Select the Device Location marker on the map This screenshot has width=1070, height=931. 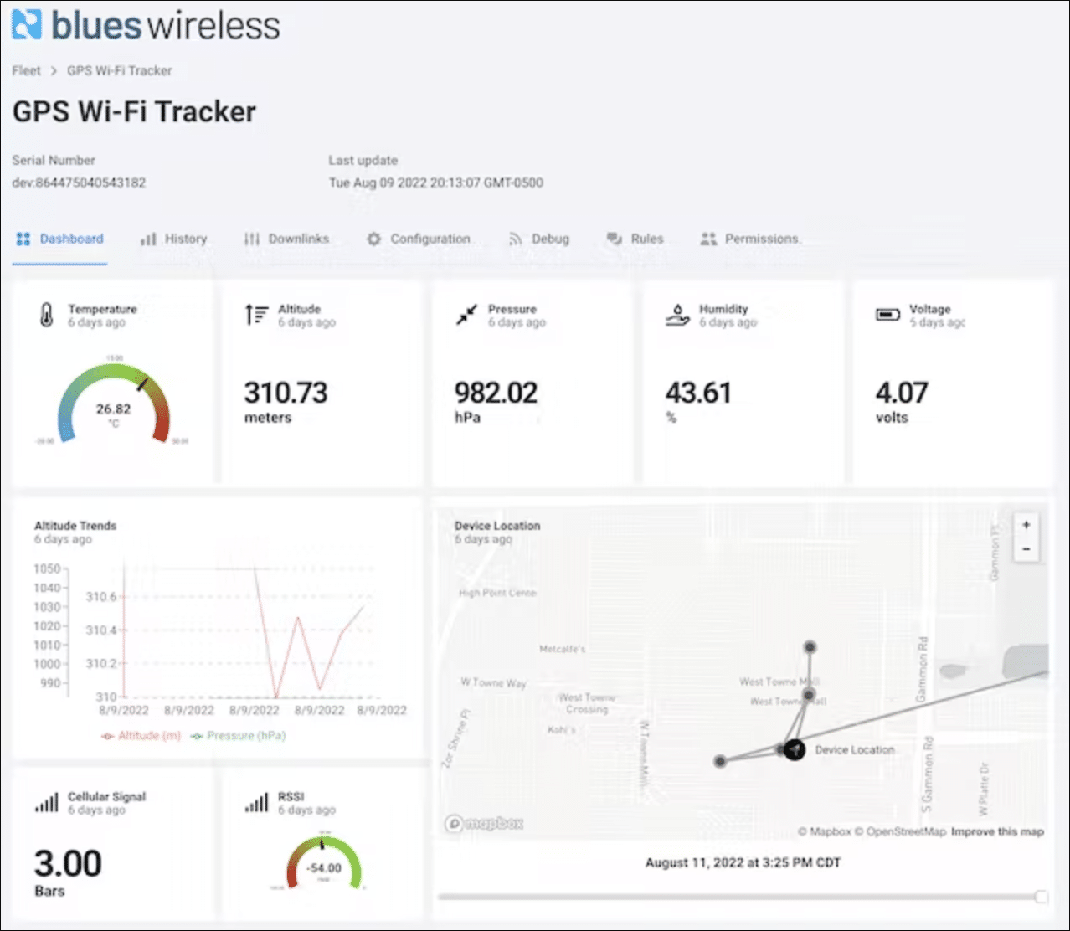[793, 749]
